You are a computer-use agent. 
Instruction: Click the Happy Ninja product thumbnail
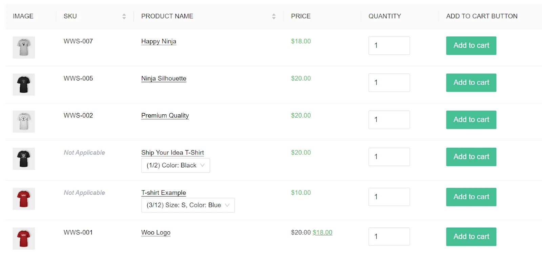pos(23,47)
